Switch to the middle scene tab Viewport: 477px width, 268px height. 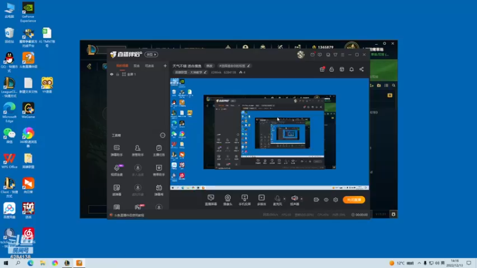(x=137, y=66)
